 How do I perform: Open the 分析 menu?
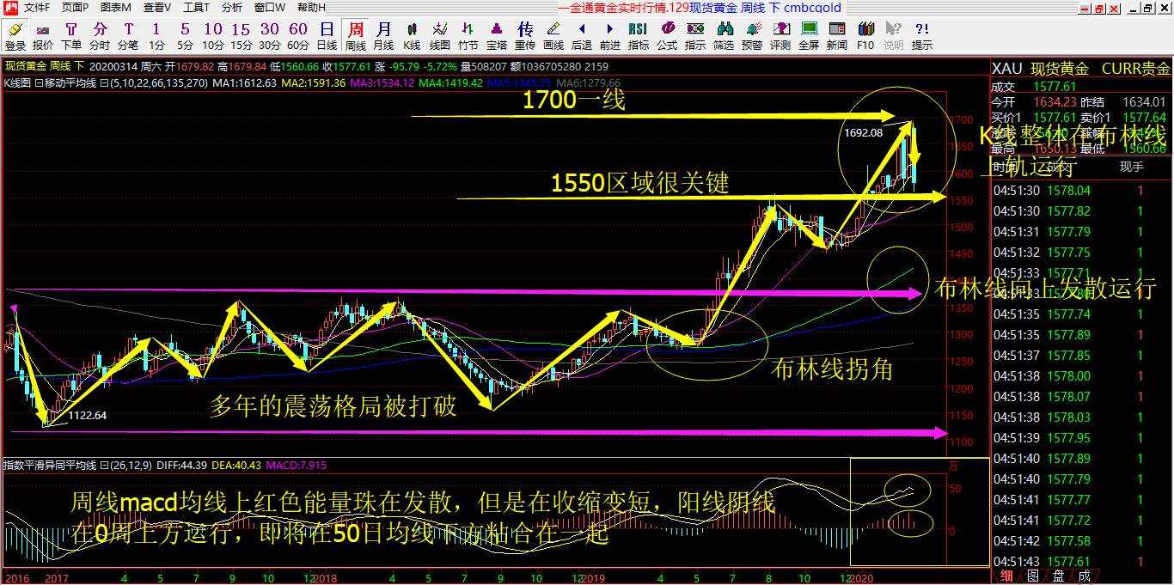pyautogui.click(x=232, y=8)
